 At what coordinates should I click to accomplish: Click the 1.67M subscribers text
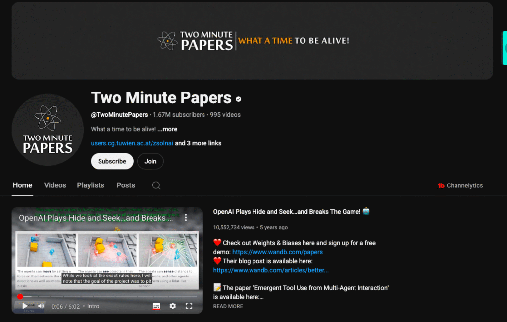tap(179, 115)
